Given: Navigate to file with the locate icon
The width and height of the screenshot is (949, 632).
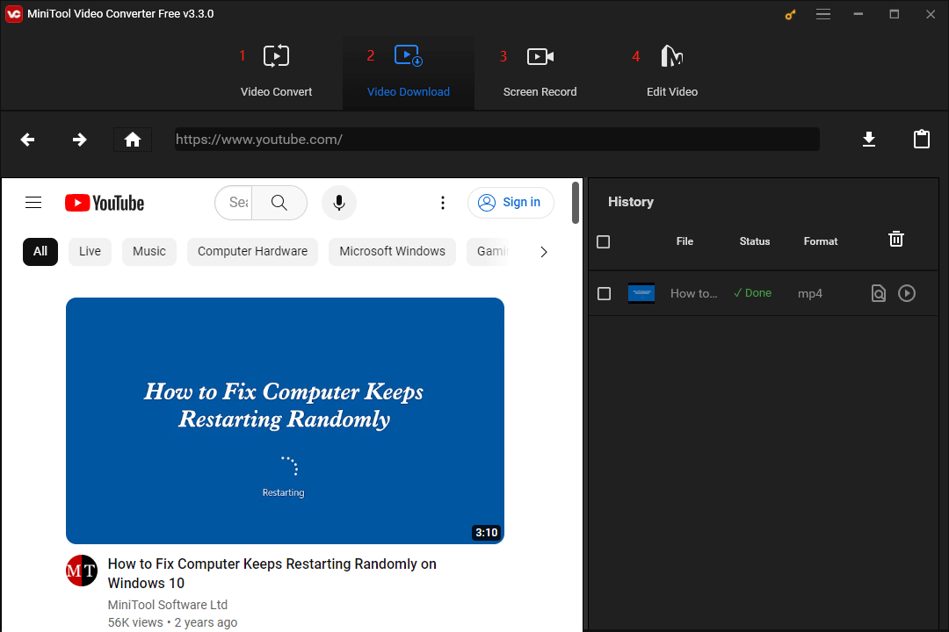Looking at the screenshot, I should click(878, 293).
